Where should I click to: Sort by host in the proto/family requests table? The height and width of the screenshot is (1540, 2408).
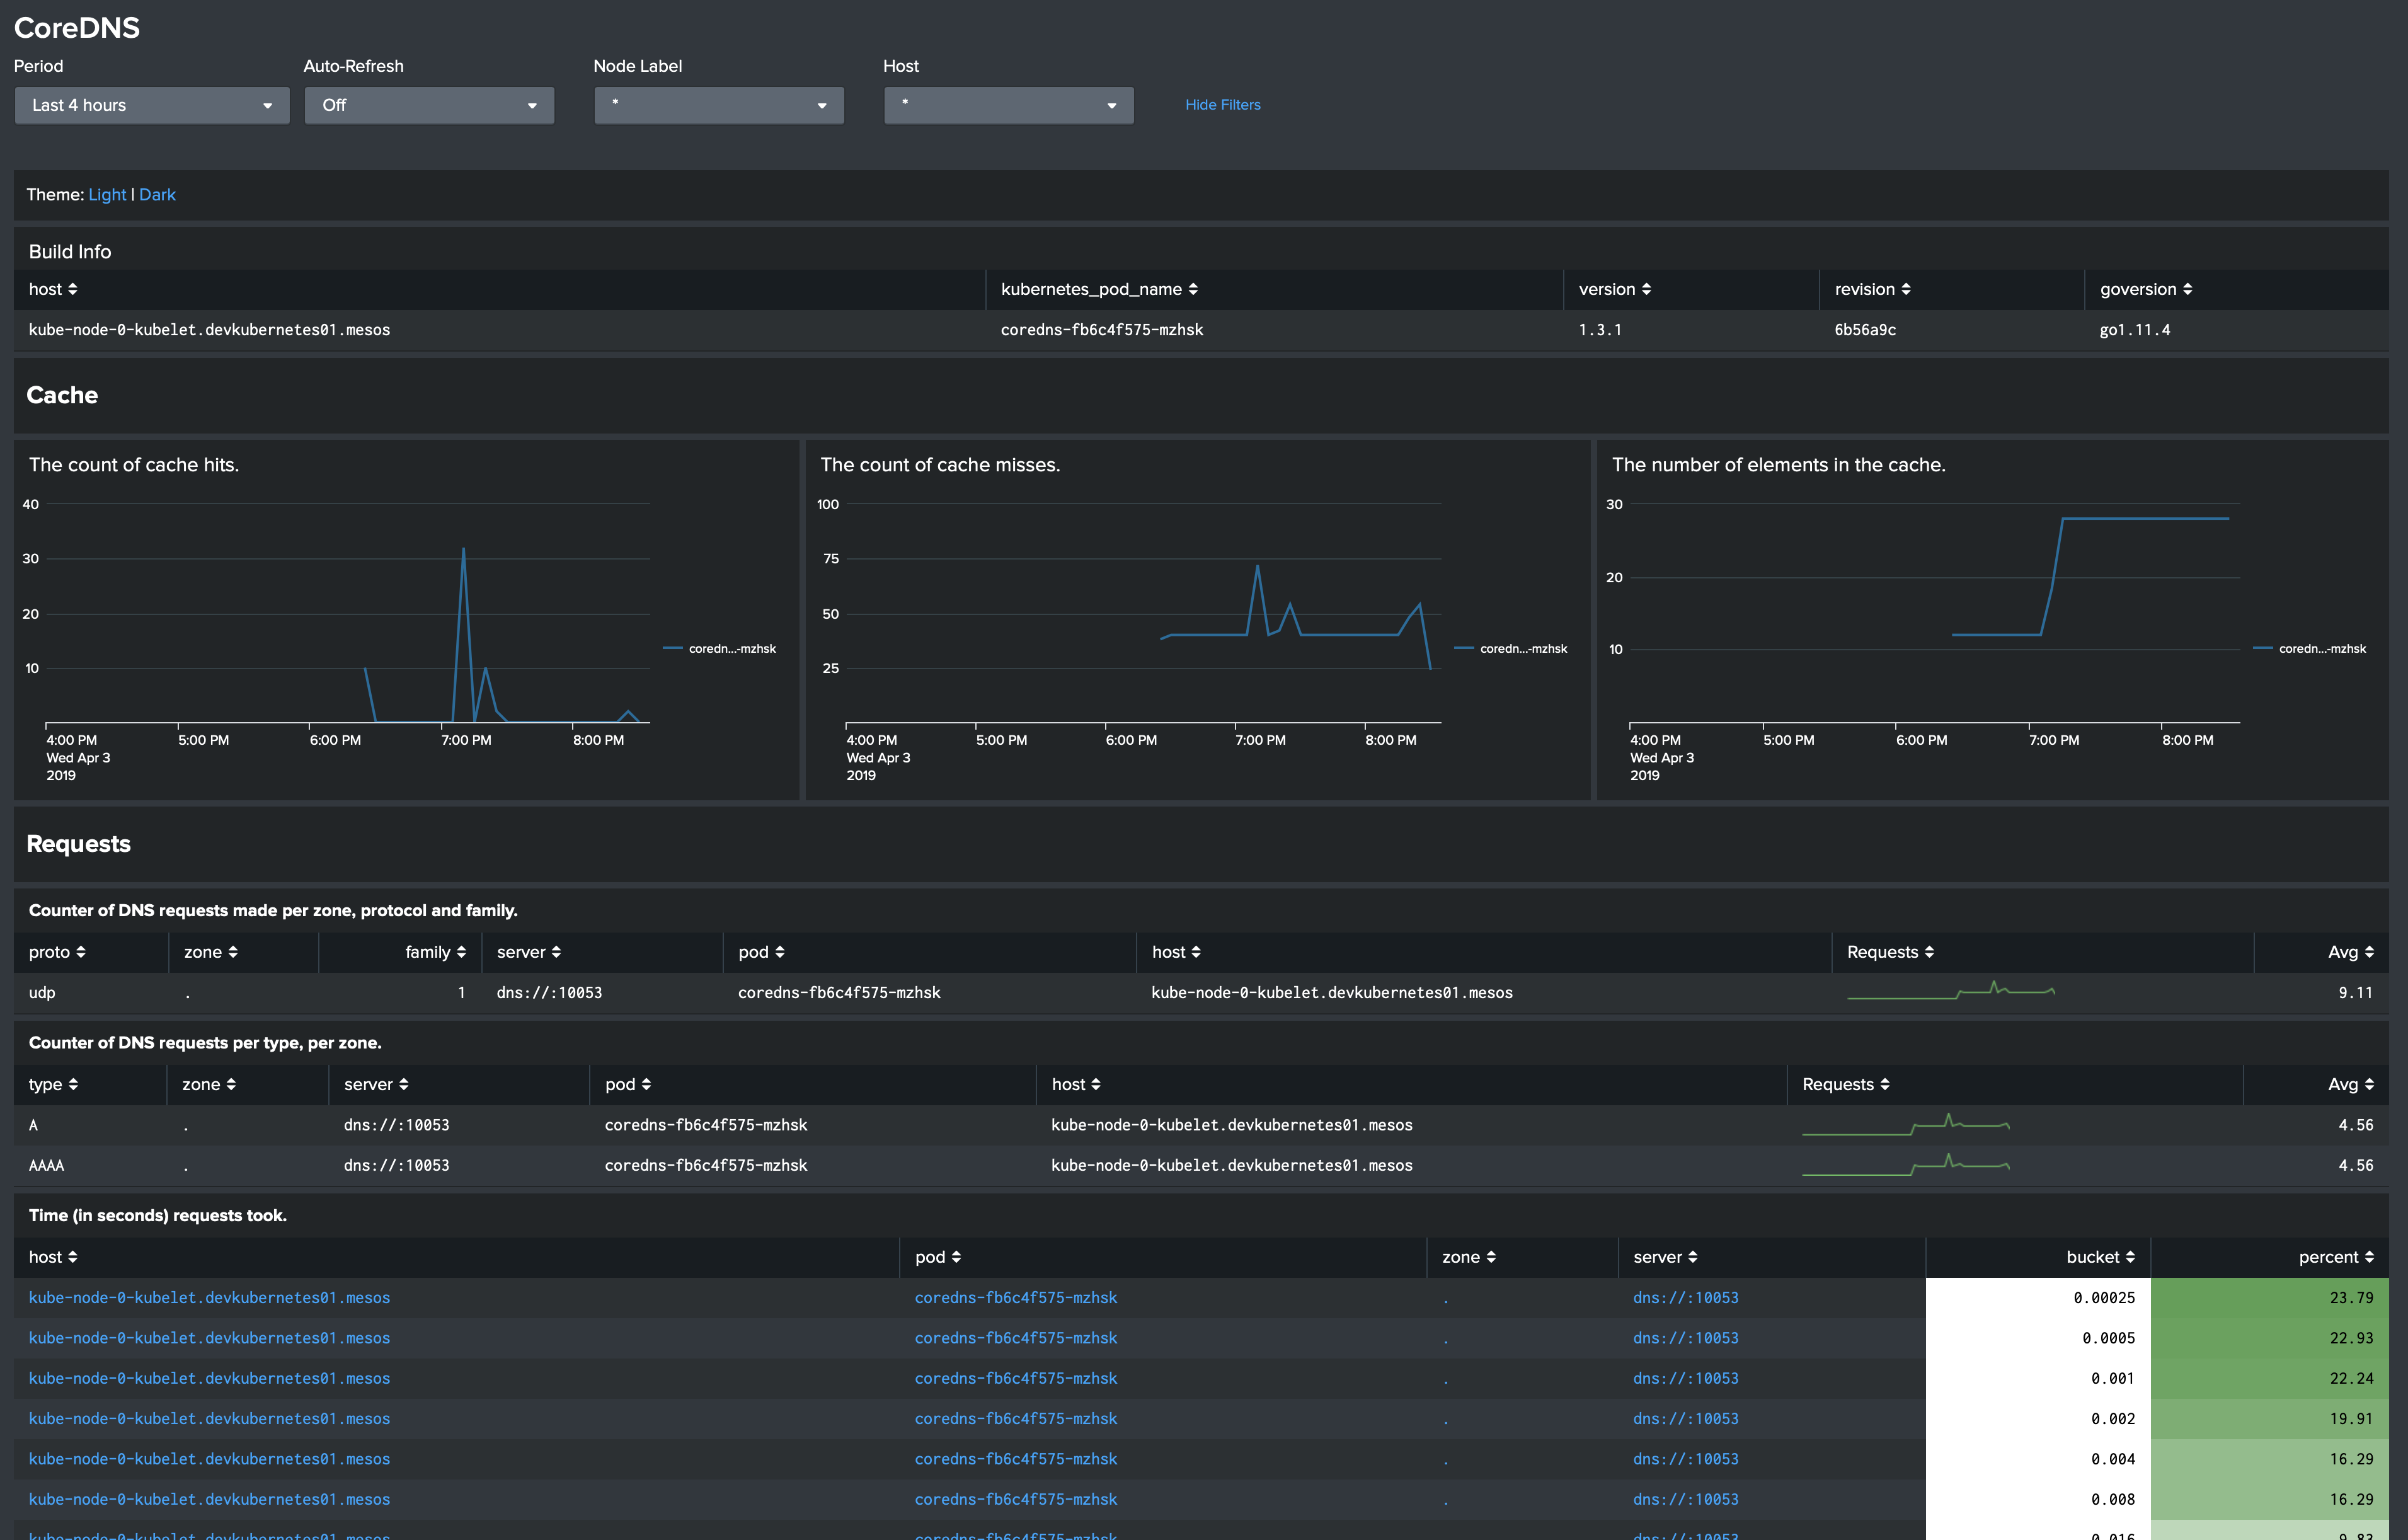tap(1176, 952)
